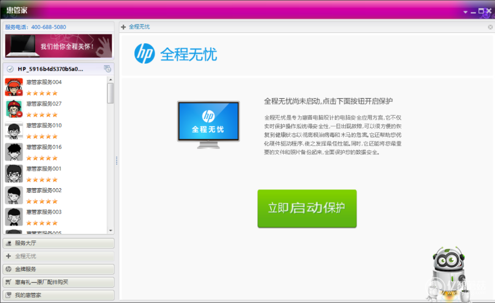Click the HP_5916b4d5370b5a0... device name
The width and height of the screenshot is (495, 303).
(51, 69)
